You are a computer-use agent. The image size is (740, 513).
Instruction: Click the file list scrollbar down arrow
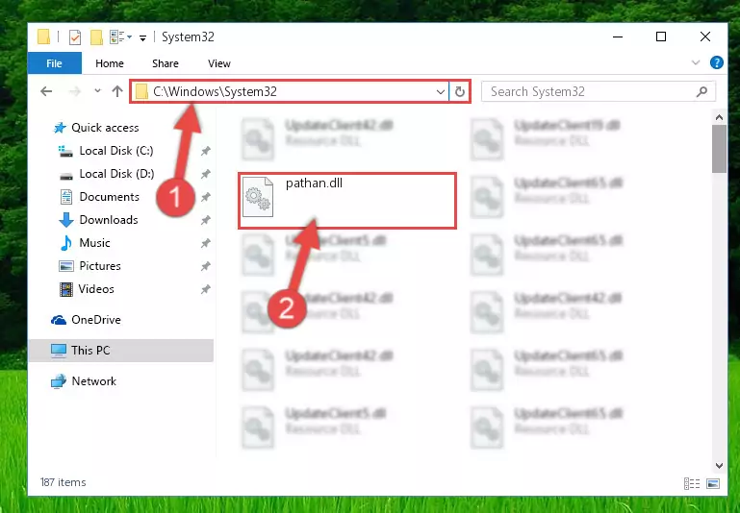click(719, 465)
